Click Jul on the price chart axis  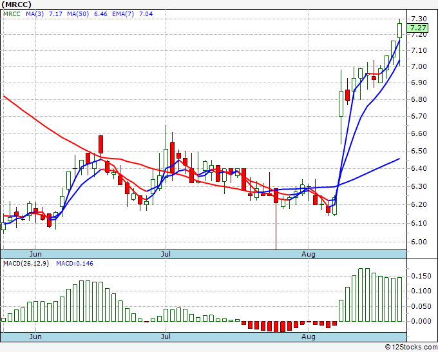click(166, 254)
